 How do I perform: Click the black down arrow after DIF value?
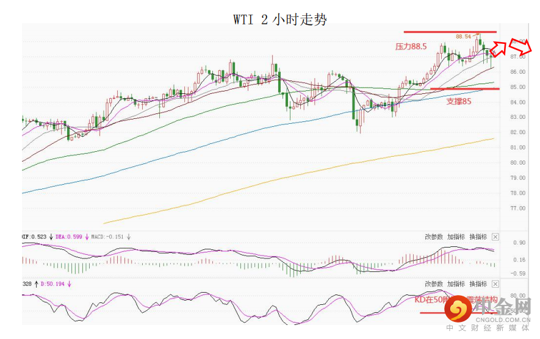click(x=51, y=237)
